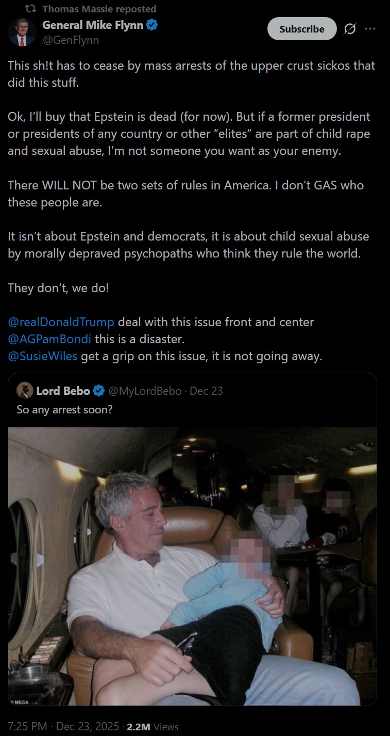Open General Mike Flynn's profile avatar

point(22,32)
